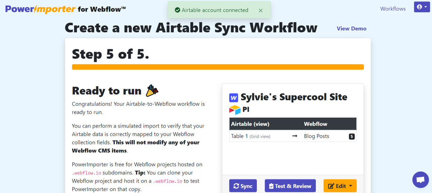
Task: Open the PowerImporter for Webflow logo
Action: click(x=66, y=9)
